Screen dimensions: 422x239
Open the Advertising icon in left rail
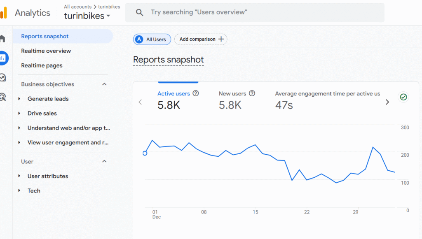click(x=2, y=97)
